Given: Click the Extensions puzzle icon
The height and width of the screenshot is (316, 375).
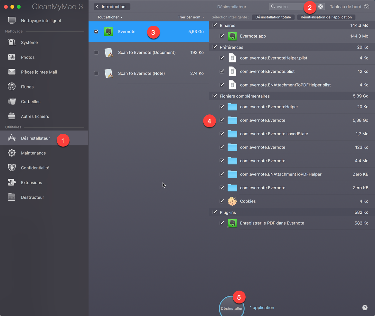Looking at the screenshot, I should 12,182.
